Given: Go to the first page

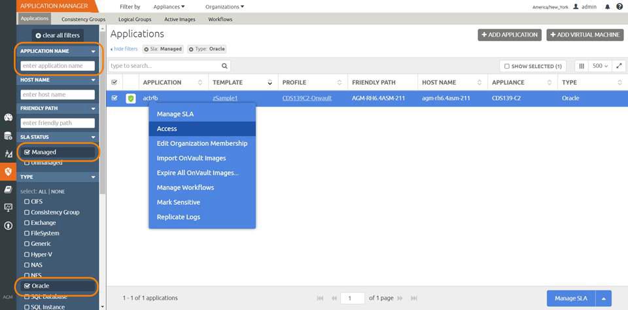Looking at the screenshot, I should tap(320, 298).
